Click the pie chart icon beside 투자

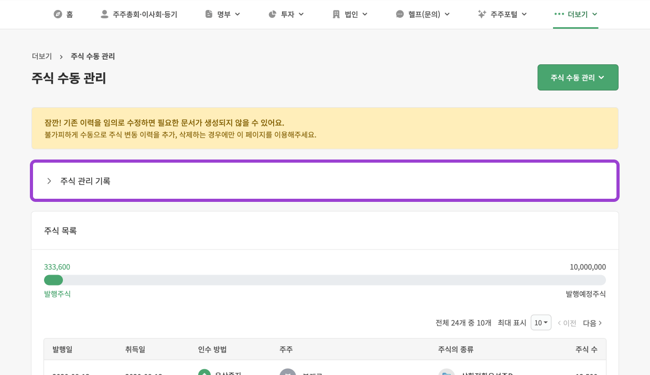[272, 14]
